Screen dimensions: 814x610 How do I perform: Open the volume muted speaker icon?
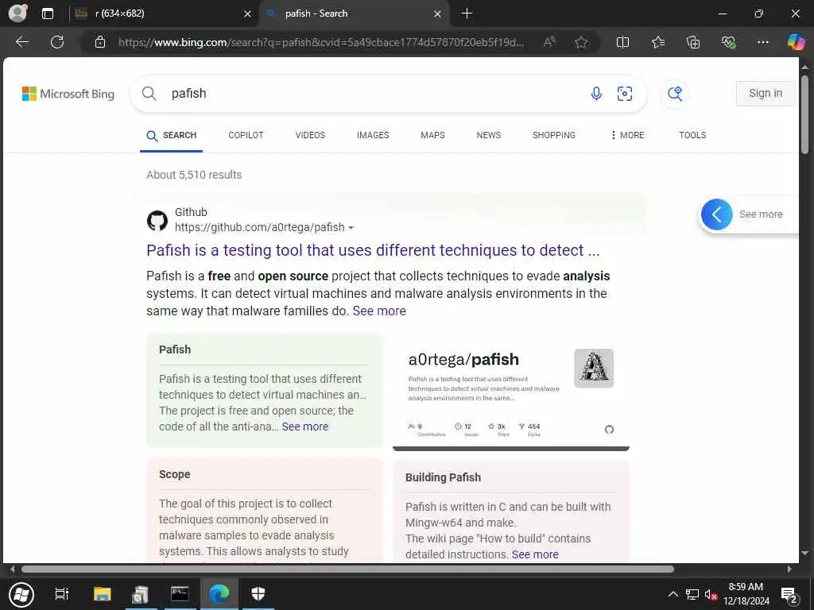click(711, 594)
